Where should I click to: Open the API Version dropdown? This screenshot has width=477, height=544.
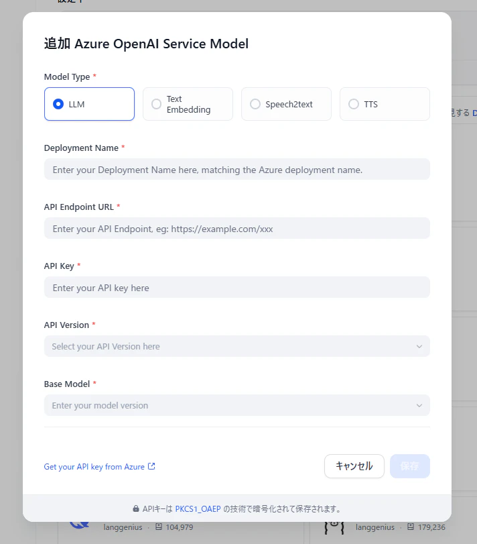[x=228, y=347]
